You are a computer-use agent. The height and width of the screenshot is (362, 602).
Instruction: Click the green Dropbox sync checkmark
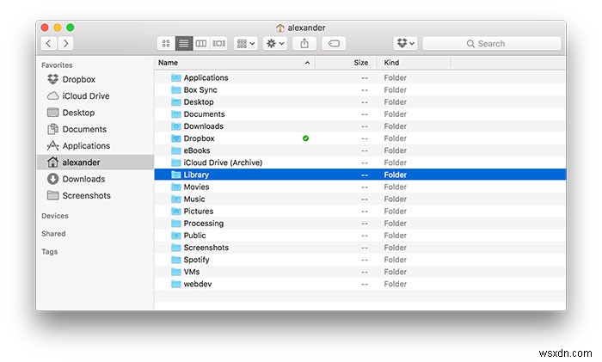coord(305,138)
